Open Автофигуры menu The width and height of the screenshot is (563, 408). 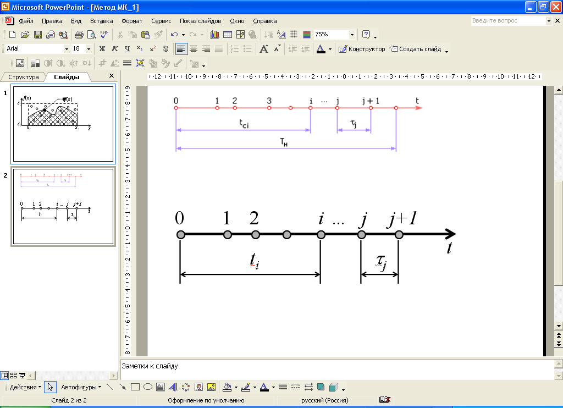point(81,387)
